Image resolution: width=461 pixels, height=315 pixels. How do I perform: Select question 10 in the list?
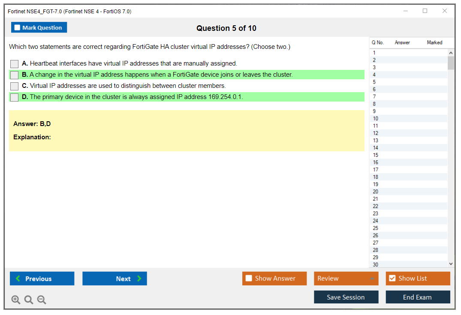click(x=376, y=119)
